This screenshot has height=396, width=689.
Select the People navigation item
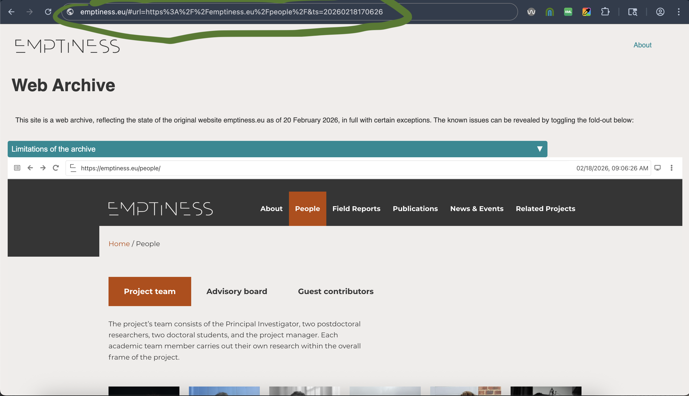pos(308,209)
